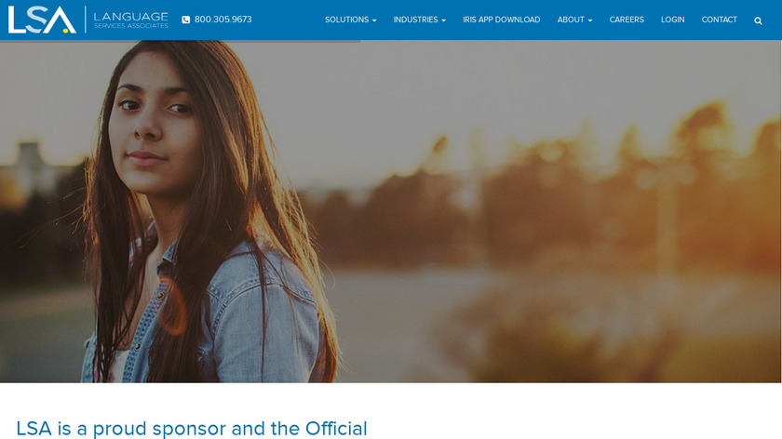782x439 pixels.
Task: Open the Solutions menu item
Action: pyautogui.click(x=346, y=20)
